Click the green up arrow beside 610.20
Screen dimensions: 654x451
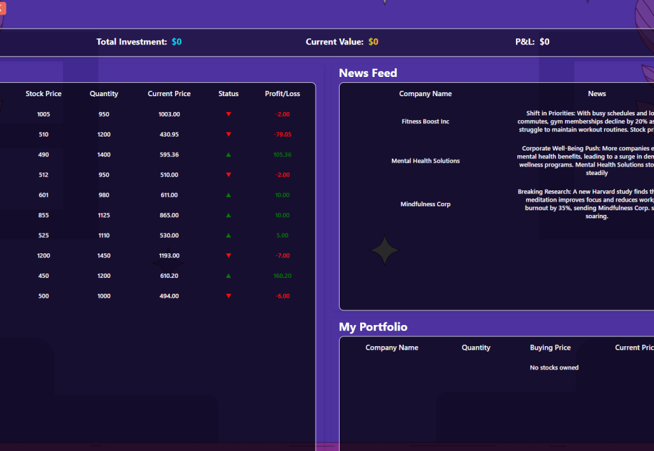point(228,276)
